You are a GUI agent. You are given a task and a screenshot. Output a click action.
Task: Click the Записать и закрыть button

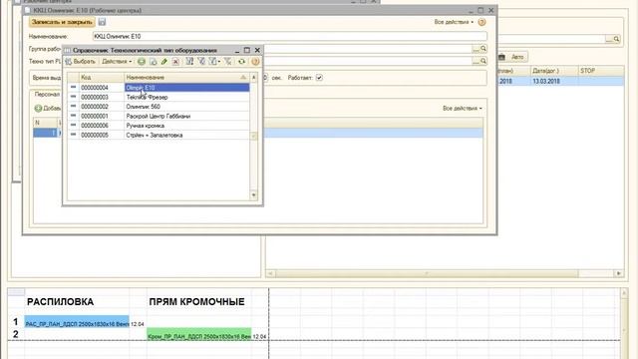click(x=62, y=22)
